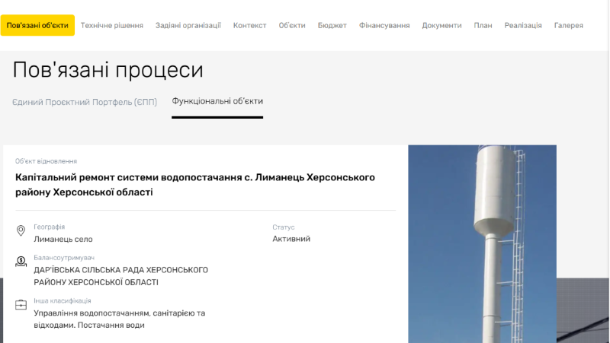Screen dimensions: 610x343
Task: Click the Активний status value
Action: (291, 239)
